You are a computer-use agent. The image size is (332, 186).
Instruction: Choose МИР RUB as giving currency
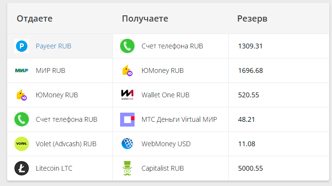[x=50, y=70]
